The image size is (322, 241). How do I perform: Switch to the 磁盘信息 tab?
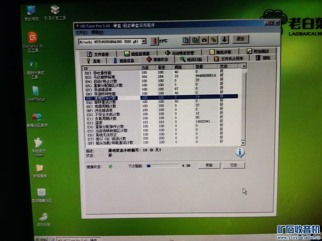pos(123,61)
